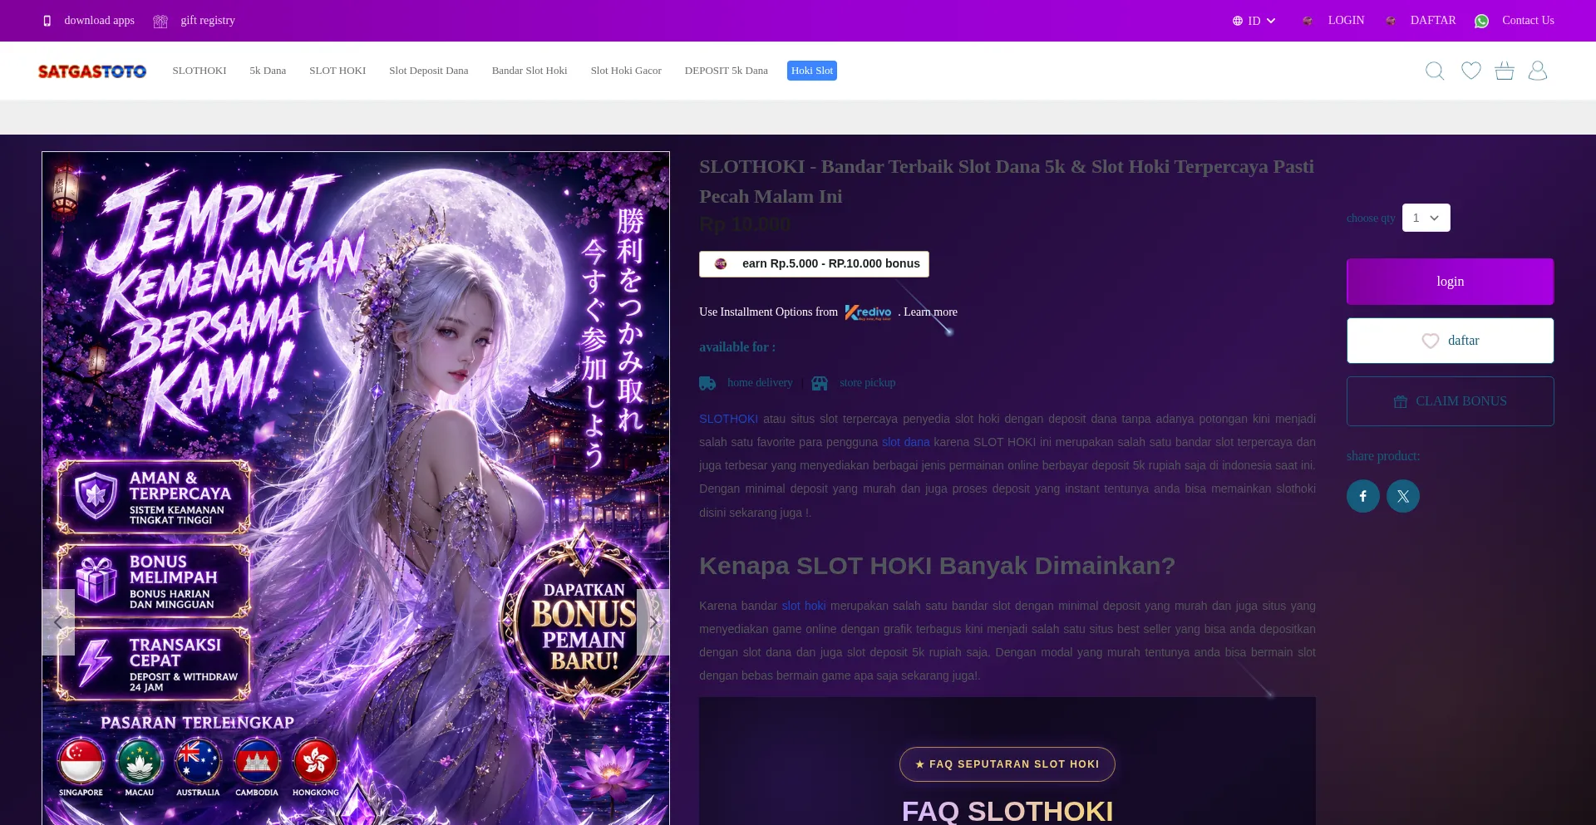This screenshot has width=1596, height=825.
Task: Click the gift registry icon
Action: (160, 21)
